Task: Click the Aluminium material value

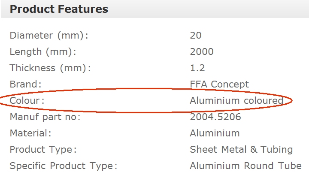Action: click(215, 133)
